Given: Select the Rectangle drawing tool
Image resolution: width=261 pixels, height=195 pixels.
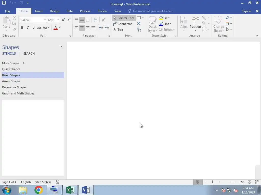Looking at the screenshot, I should tap(139, 18).
